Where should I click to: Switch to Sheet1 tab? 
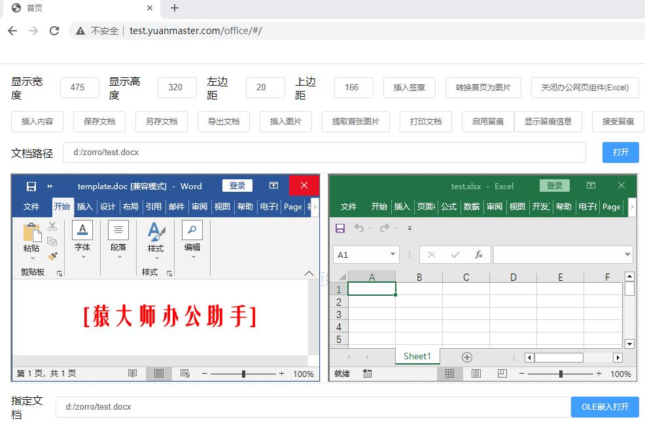(x=417, y=357)
